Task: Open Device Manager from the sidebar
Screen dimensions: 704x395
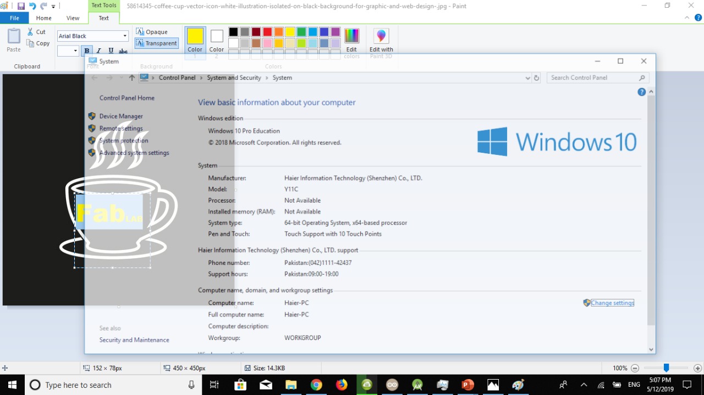Action: click(121, 116)
